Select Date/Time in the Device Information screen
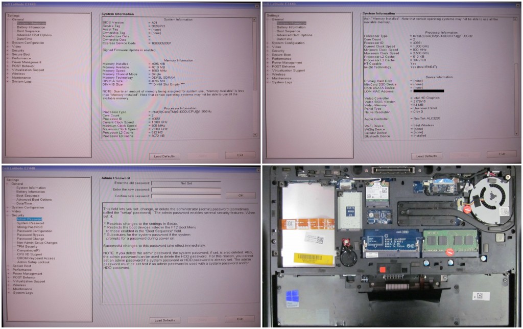 (x=284, y=39)
